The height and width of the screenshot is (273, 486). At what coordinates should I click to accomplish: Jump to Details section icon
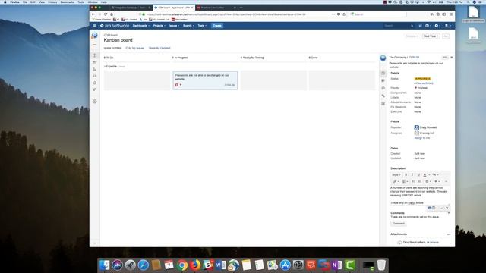pos(383,73)
